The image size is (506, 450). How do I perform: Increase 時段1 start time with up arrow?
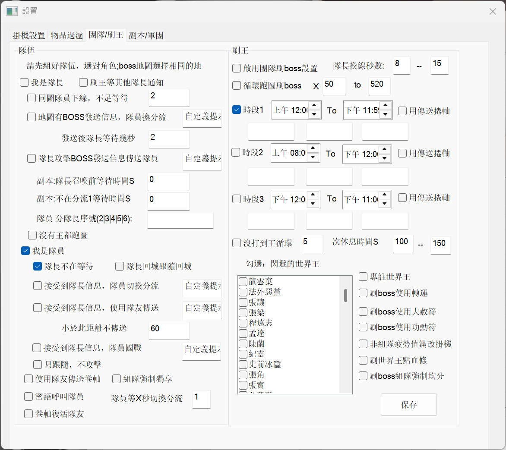pyautogui.click(x=314, y=105)
